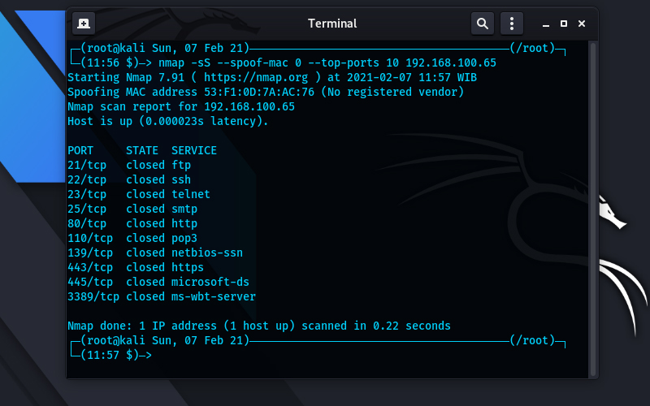Click the spoofed MAC address 53:F1:0D:7A:AC:76
This screenshot has height=406, width=650.
coord(259,92)
